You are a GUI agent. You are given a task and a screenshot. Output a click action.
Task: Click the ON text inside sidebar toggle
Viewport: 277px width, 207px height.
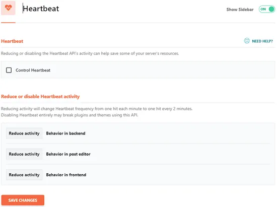[263, 9]
